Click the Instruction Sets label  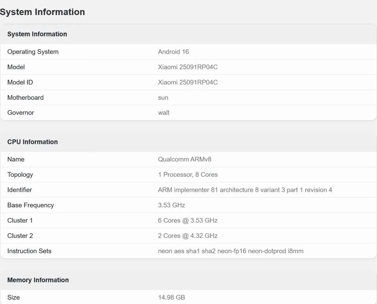[x=29, y=251]
